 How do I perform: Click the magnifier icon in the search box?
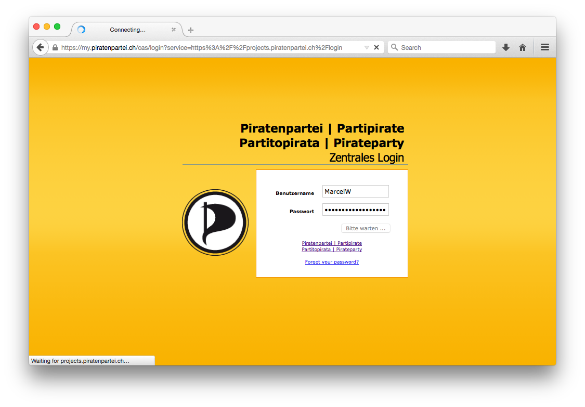pos(395,47)
